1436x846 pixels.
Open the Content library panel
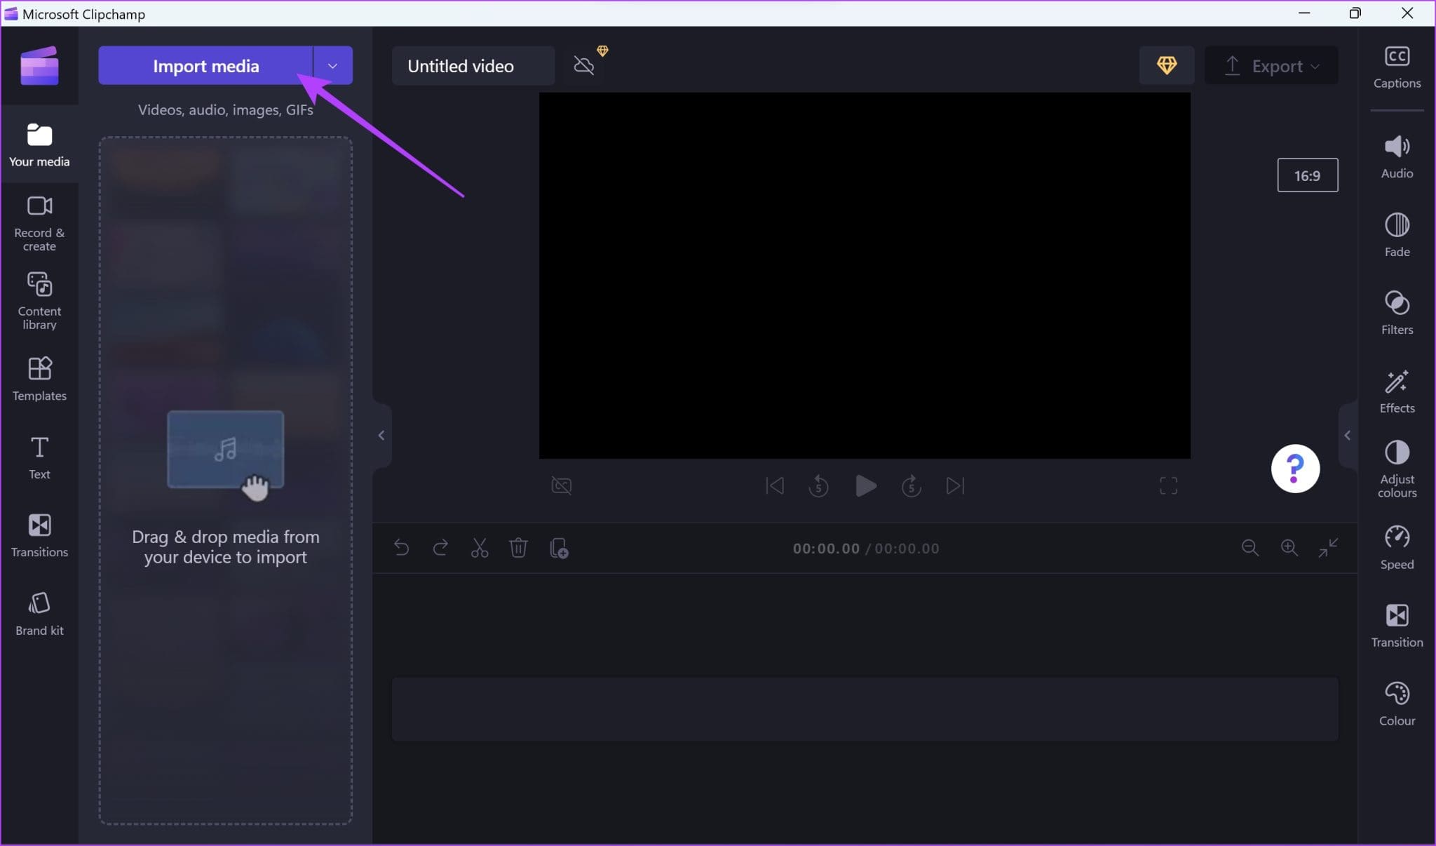tap(39, 300)
